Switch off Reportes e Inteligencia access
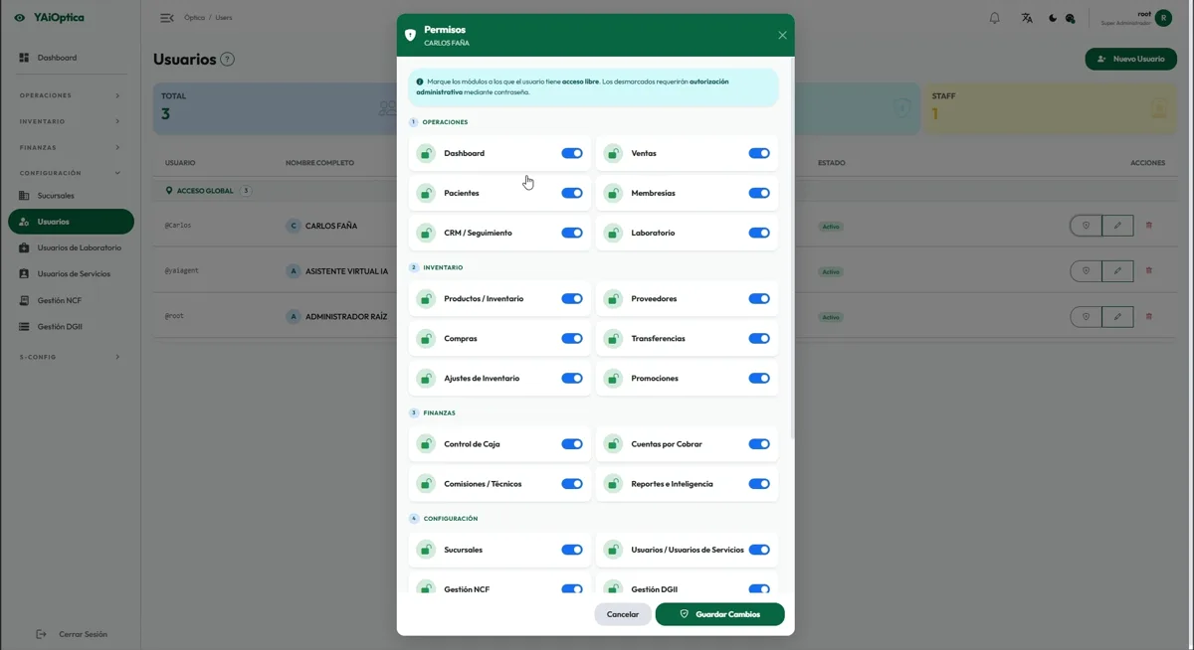 759,484
